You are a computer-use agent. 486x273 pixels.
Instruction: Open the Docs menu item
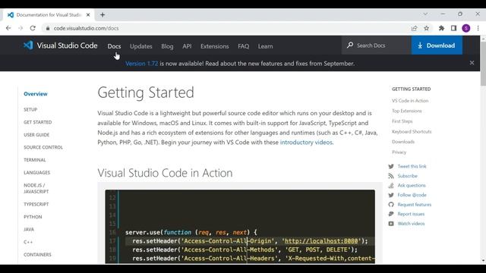pyautogui.click(x=114, y=46)
